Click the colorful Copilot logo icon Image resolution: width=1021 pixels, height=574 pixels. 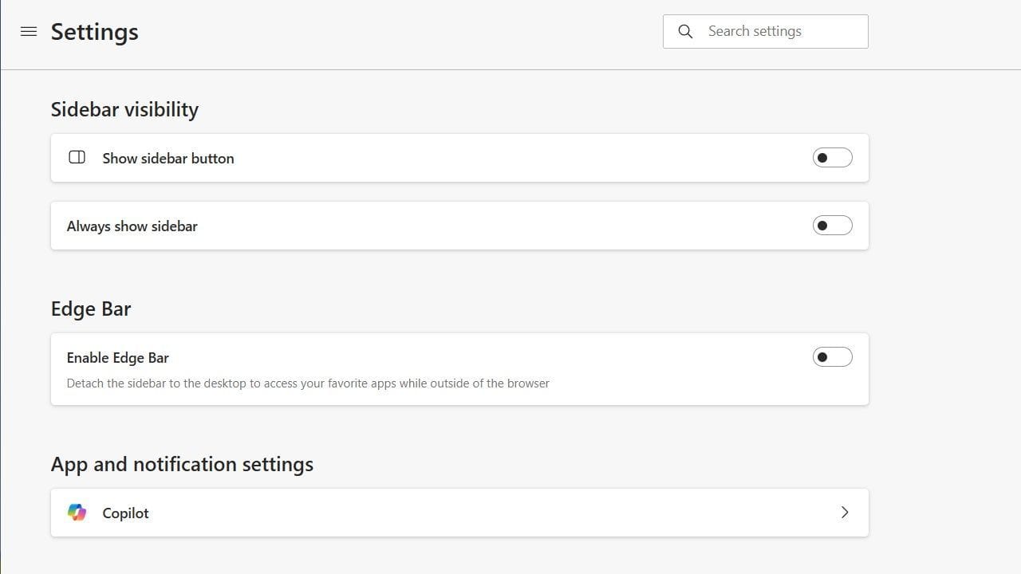click(77, 513)
